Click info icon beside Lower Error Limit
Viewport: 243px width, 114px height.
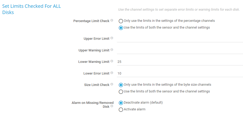112,73
